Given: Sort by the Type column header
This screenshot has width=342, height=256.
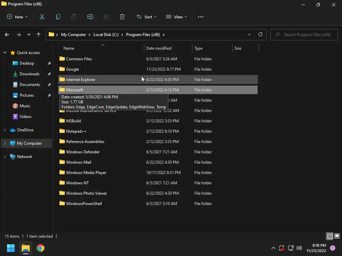Looking at the screenshot, I should [x=212, y=48].
